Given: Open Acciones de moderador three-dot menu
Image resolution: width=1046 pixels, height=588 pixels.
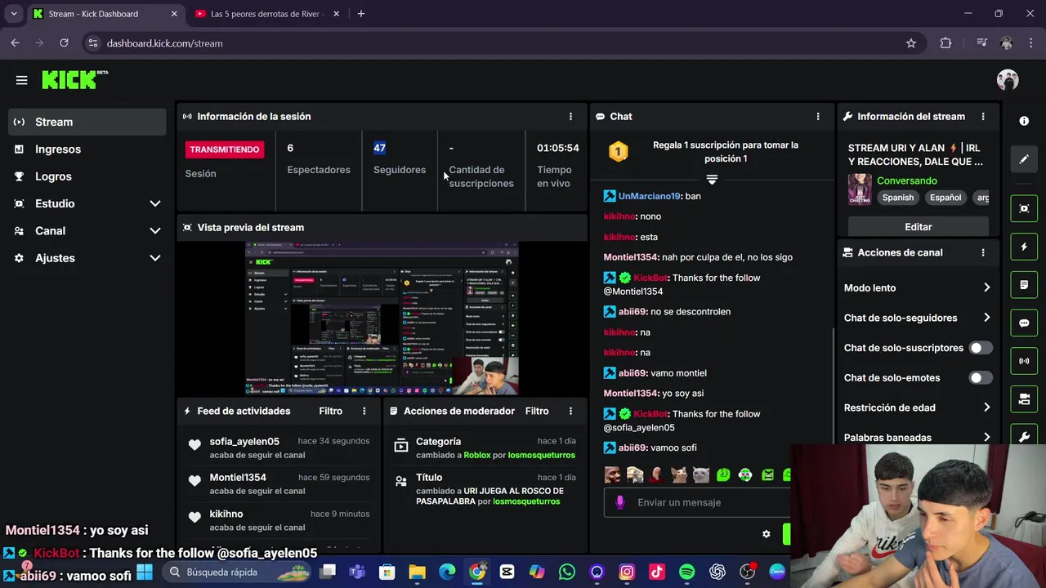Looking at the screenshot, I should click(x=570, y=412).
